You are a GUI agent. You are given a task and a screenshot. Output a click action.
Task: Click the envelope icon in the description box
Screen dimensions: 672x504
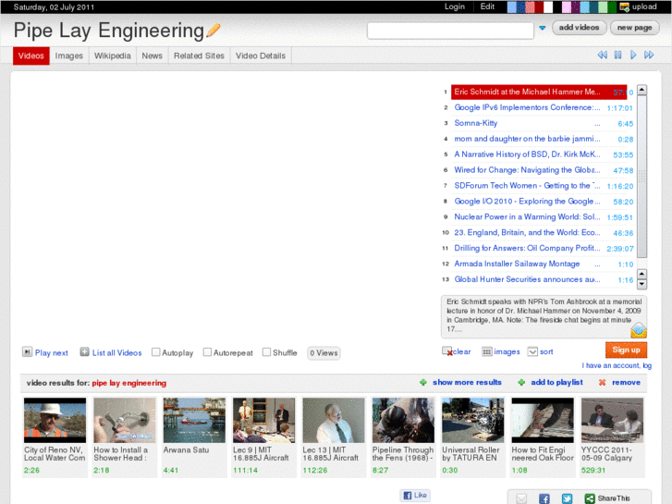click(639, 330)
